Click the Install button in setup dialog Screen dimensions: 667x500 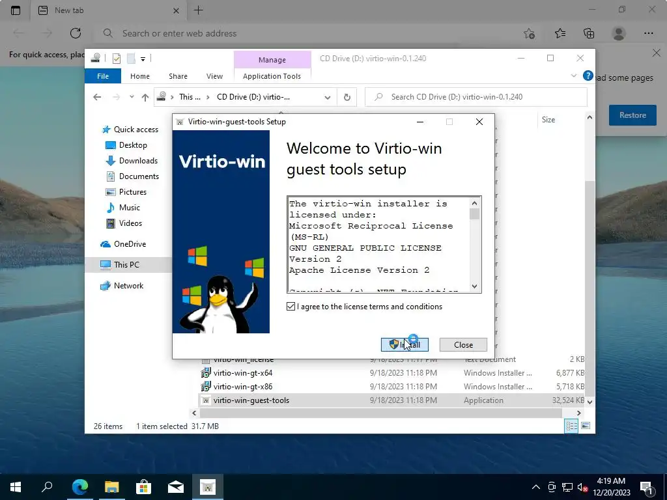[404, 345]
